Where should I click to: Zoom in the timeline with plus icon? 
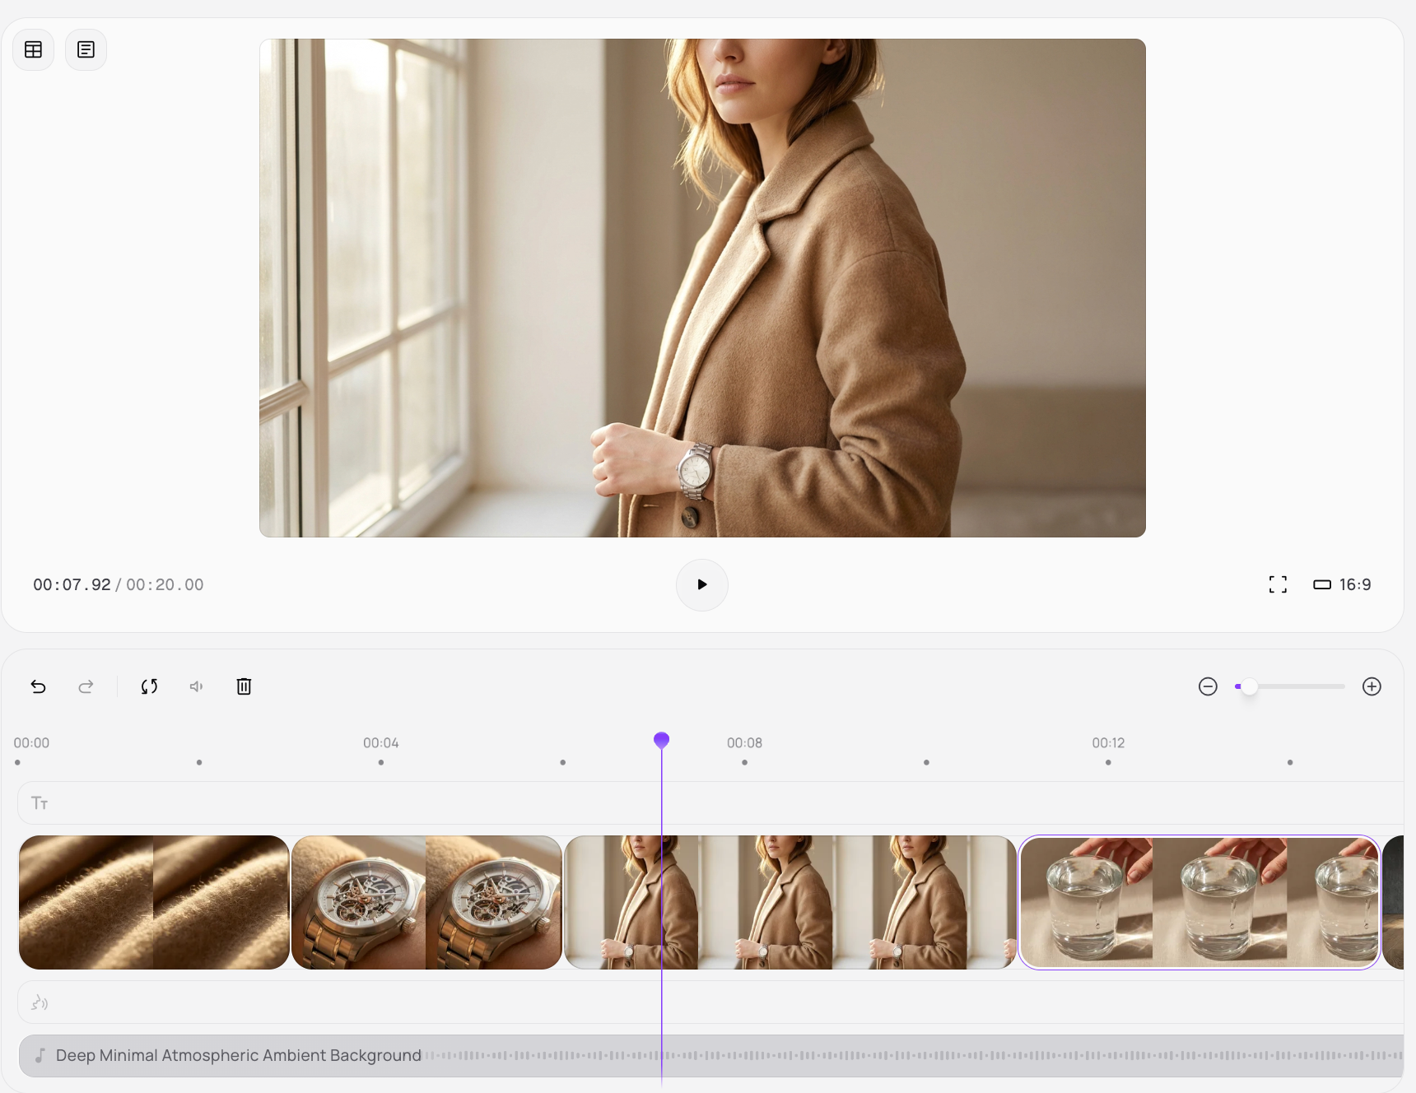point(1372,686)
